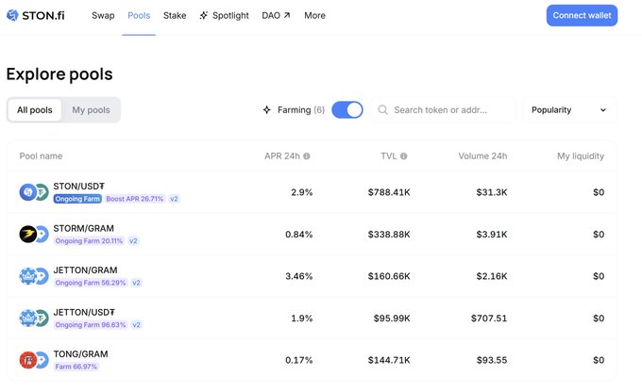Click the $2.16K volume value
Image resolution: width=642 pixels, height=392 pixels.
coord(492,276)
